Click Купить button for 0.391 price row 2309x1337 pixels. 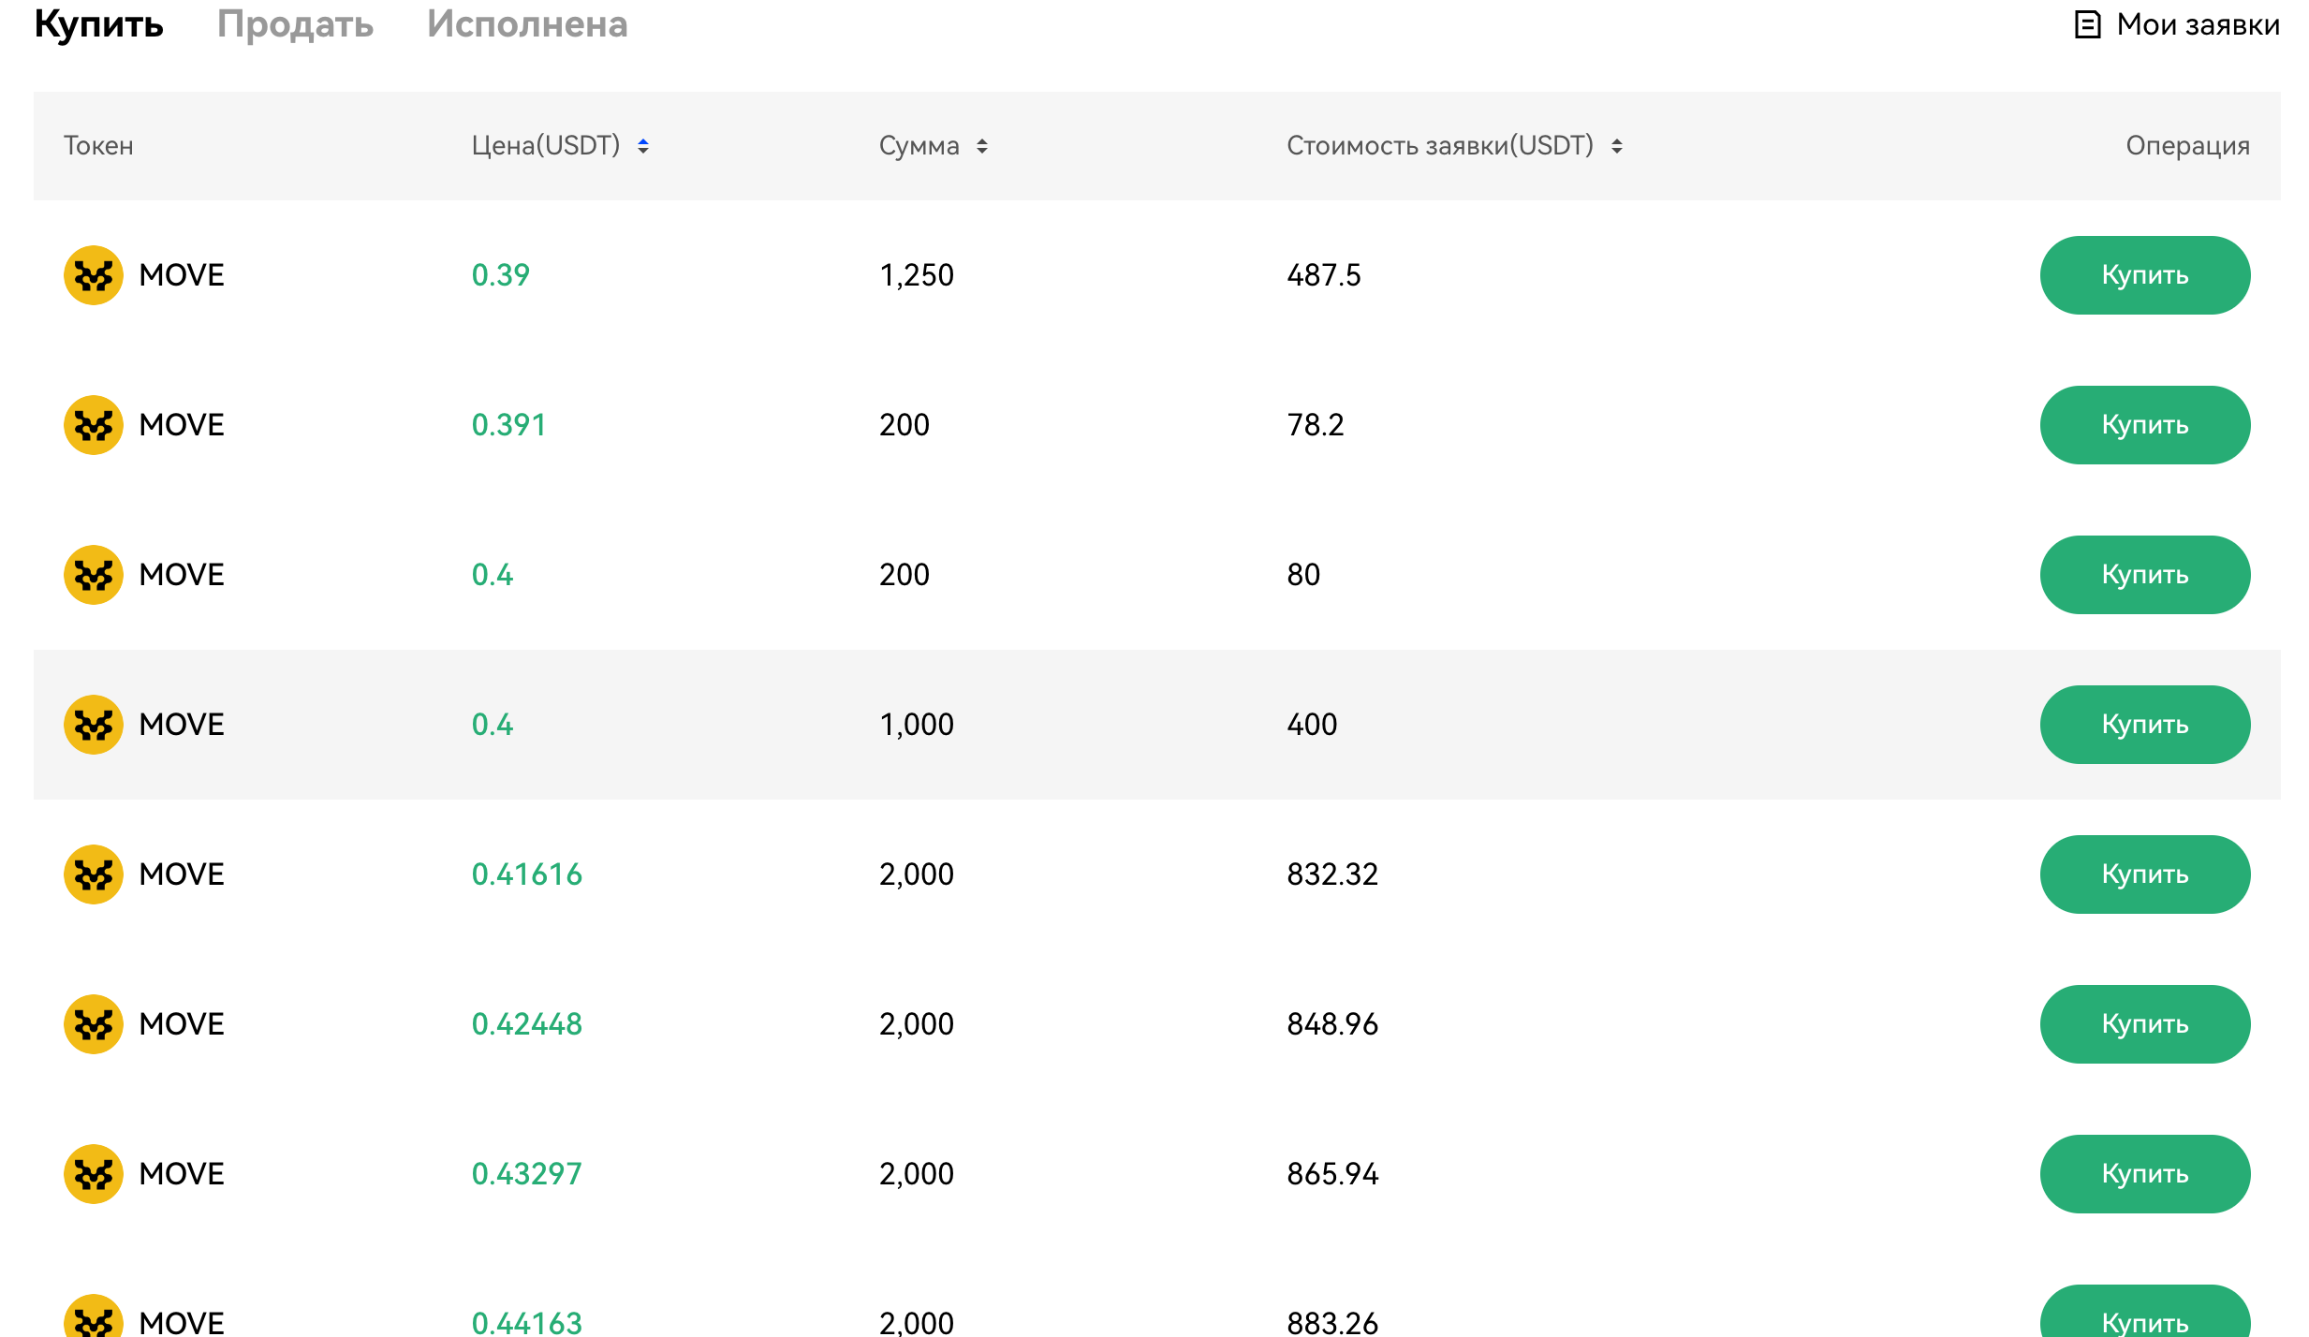(x=2145, y=425)
